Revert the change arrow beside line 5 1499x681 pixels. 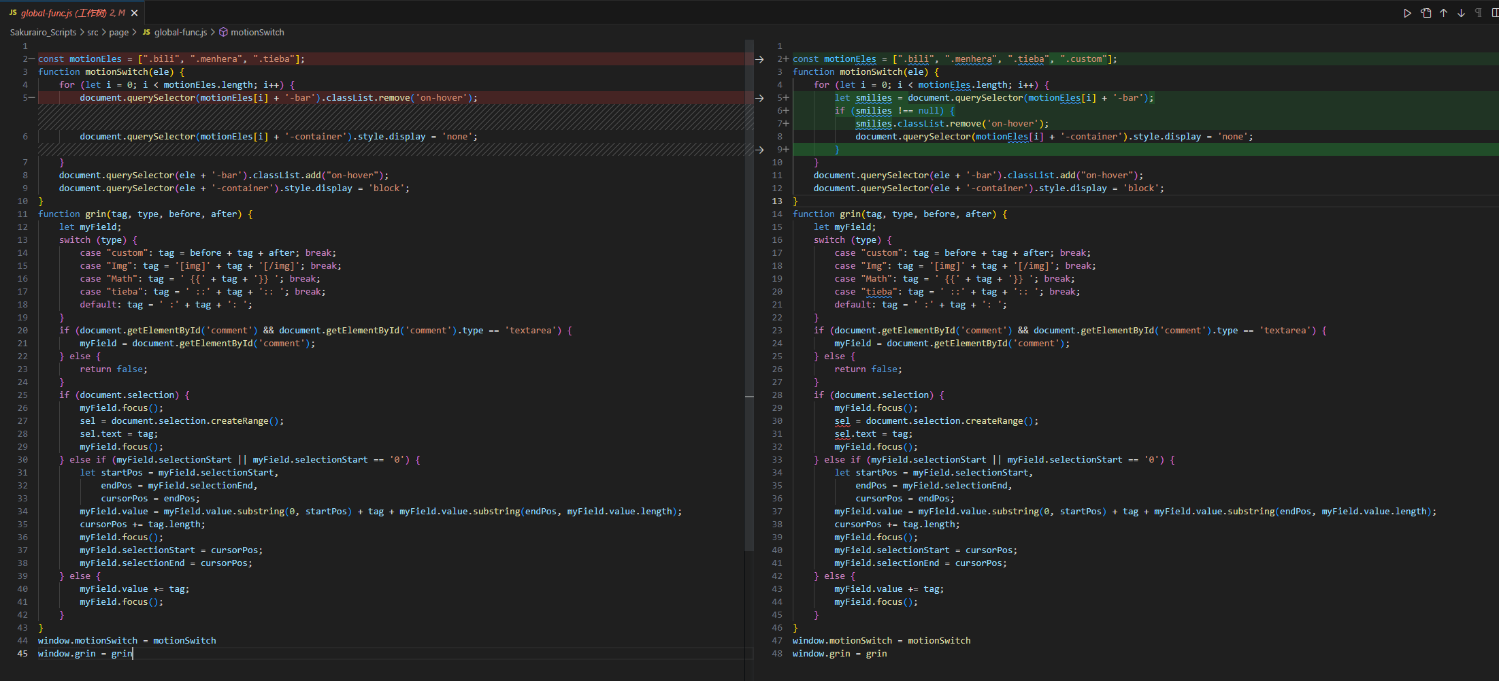[x=759, y=98]
